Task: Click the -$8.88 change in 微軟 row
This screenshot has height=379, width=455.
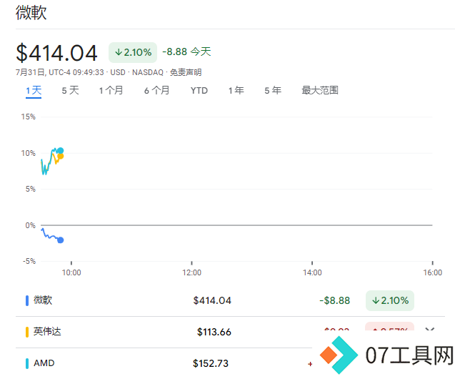Action: [x=335, y=300]
